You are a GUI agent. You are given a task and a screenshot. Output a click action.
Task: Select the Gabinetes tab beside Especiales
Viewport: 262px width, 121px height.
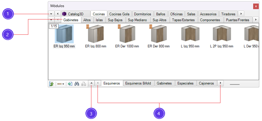(x=164, y=83)
